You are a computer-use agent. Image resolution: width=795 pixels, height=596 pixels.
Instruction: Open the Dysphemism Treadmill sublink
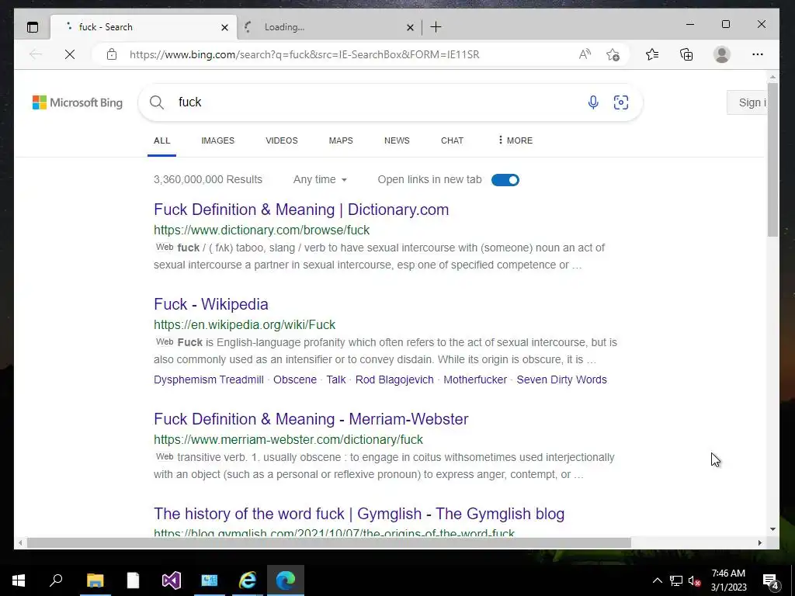click(x=208, y=380)
